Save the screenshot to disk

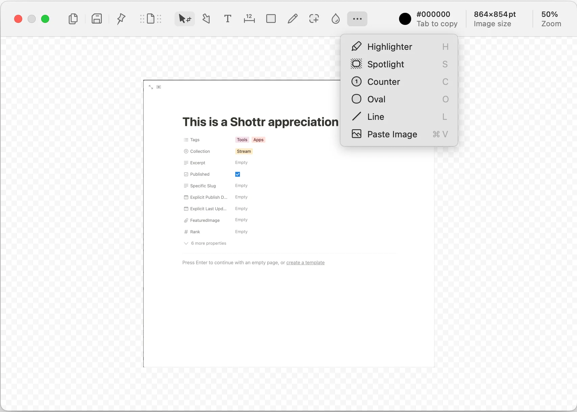pyautogui.click(x=97, y=19)
